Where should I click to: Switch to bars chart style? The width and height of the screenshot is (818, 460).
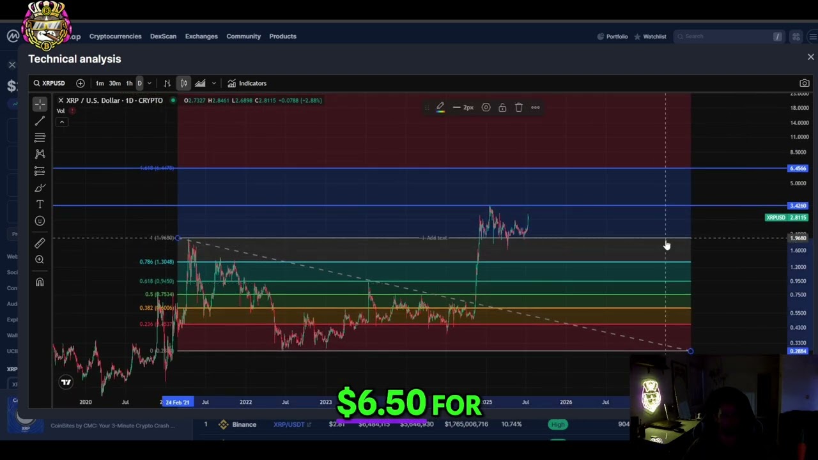(167, 83)
